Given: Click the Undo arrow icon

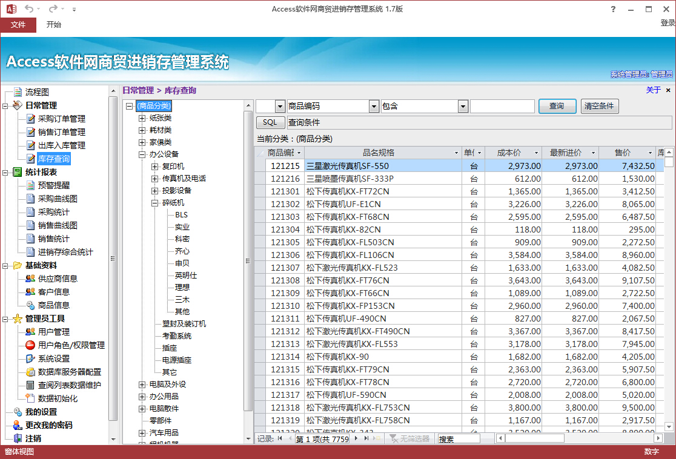Looking at the screenshot, I should point(29,8).
